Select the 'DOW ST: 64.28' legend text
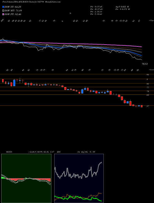The image size is (154, 203). (x=13, y=7)
